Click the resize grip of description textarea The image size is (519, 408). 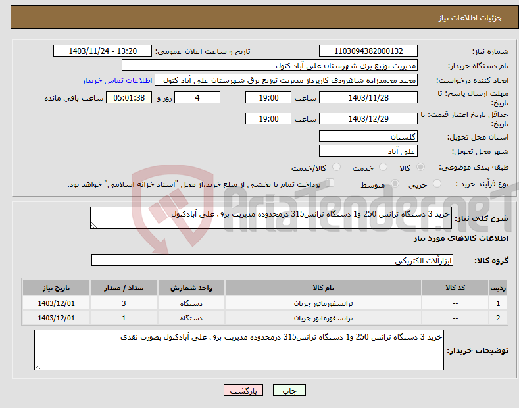tap(94, 225)
